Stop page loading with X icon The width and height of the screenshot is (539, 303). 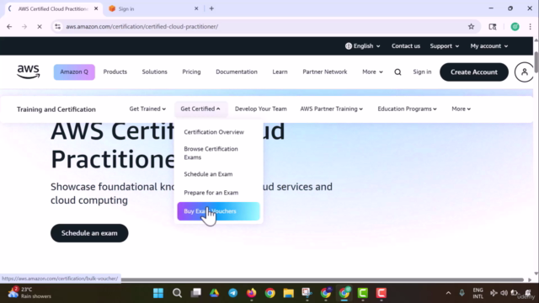tap(40, 26)
